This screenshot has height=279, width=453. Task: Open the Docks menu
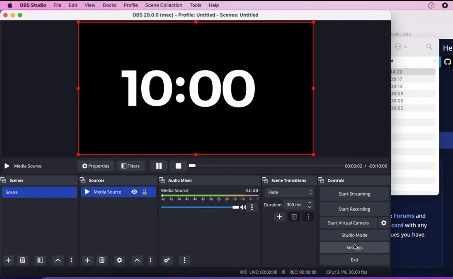click(x=109, y=5)
